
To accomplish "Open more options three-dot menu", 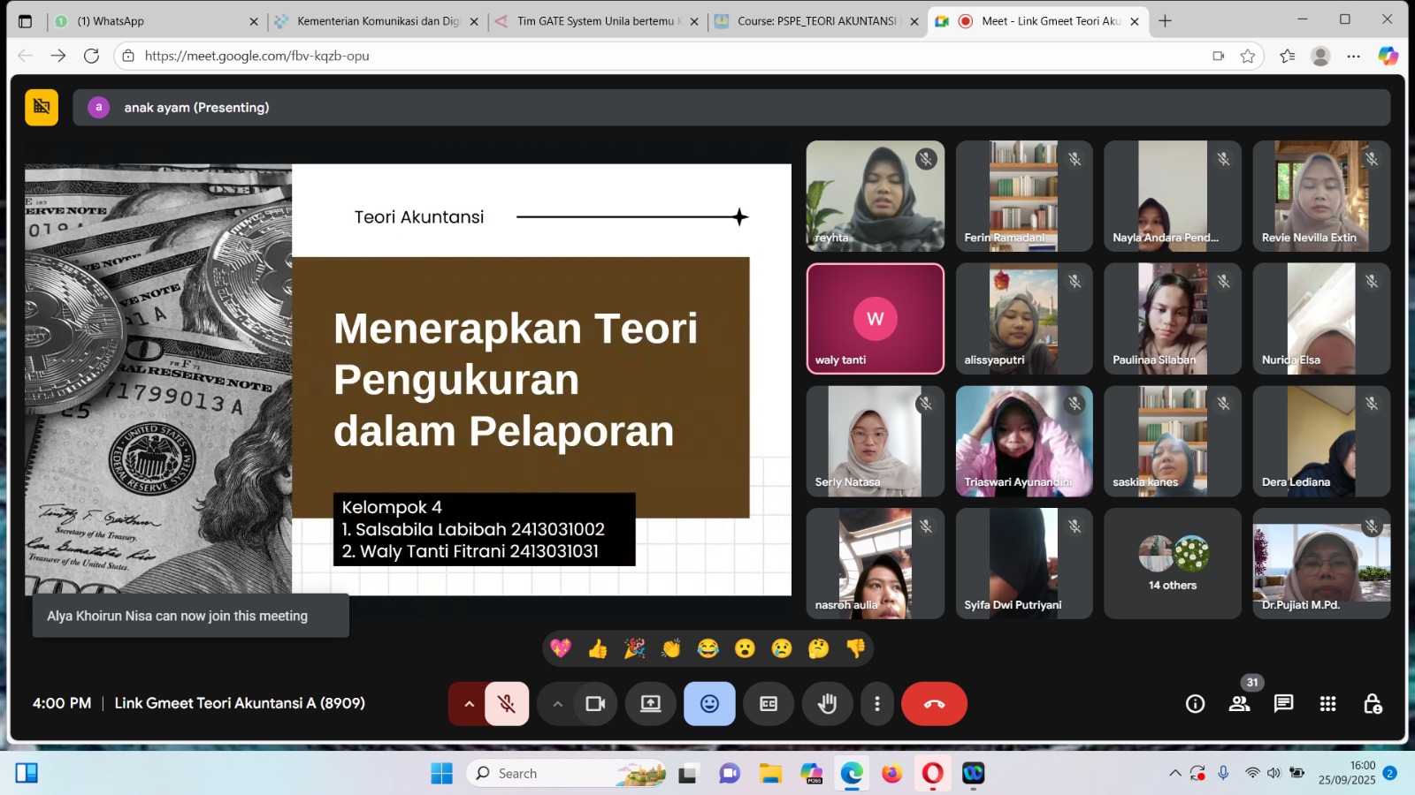I will coord(876,704).
